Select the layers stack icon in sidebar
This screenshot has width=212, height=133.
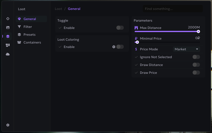click(x=8, y=37)
